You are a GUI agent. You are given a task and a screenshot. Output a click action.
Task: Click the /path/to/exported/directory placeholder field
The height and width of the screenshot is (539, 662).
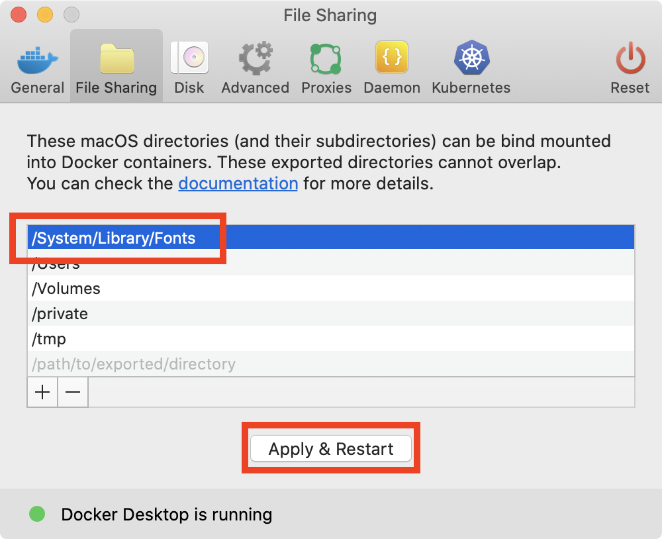[331, 364]
